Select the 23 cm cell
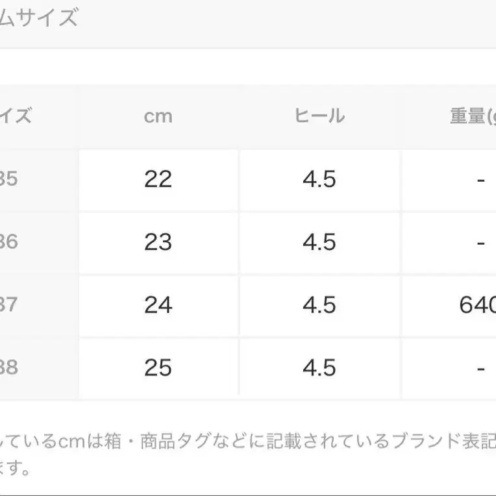 158,242
